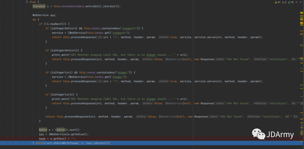304x149 pixels.
Task: Go to previous highlighted error arrow
Action: pyautogui.click(x=297, y=2)
